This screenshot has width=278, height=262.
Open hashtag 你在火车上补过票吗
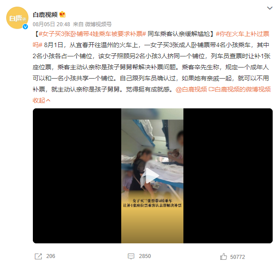[x=151, y=40]
